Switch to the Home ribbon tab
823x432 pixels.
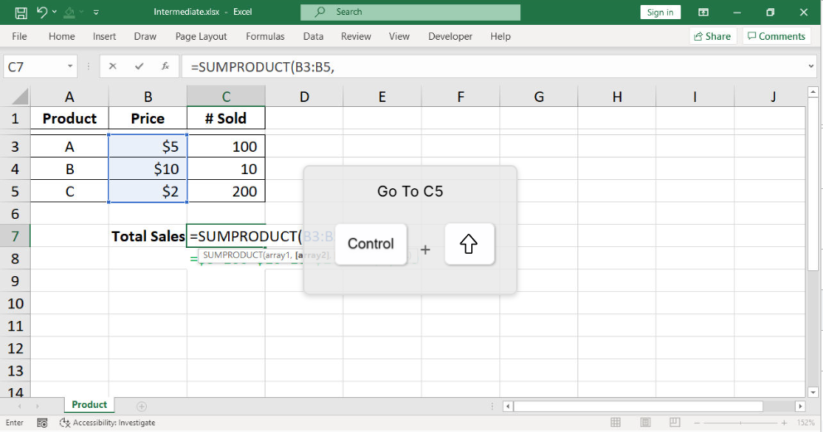click(x=61, y=36)
